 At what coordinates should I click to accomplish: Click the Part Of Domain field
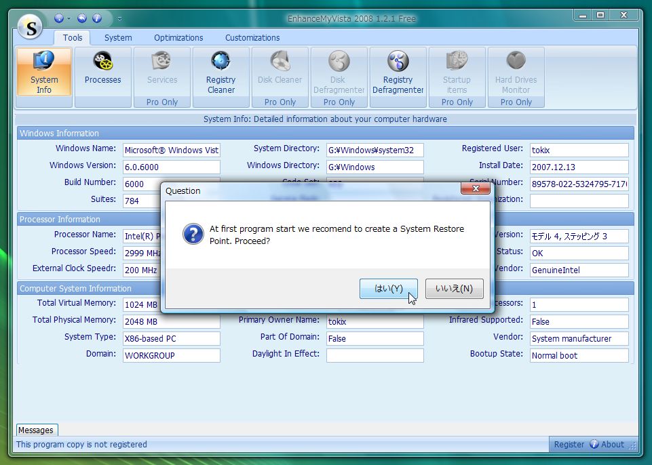click(x=375, y=339)
